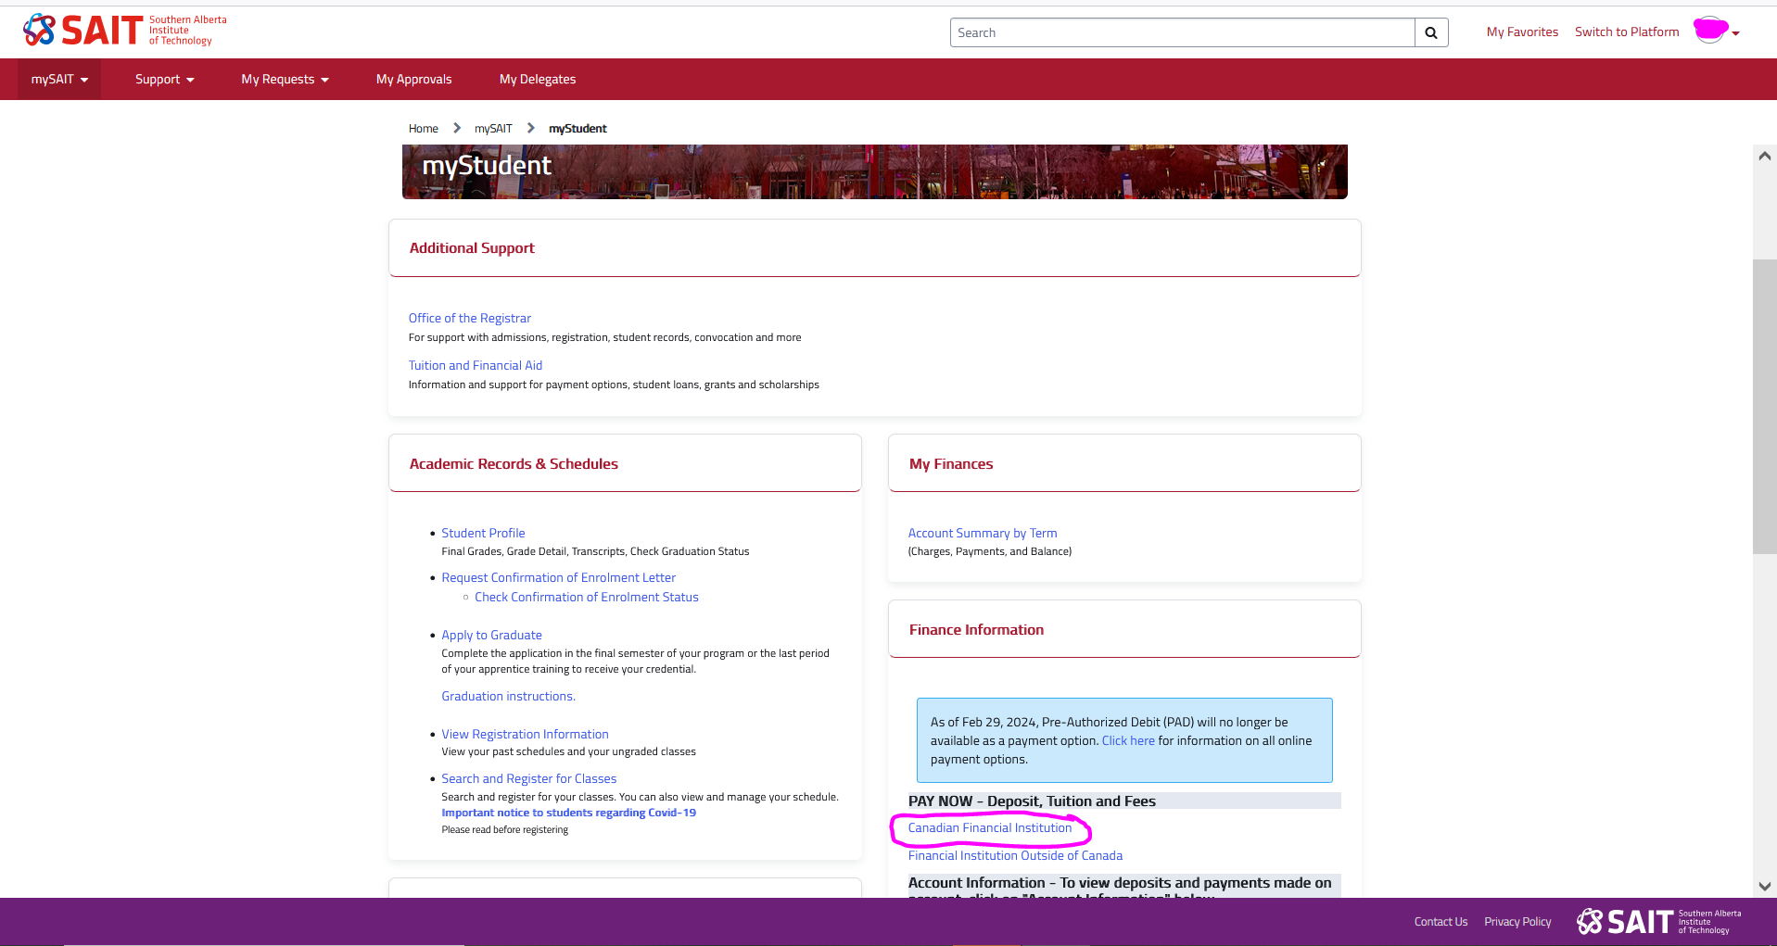Open Student Profile link
Image resolution: width=1777 pixels, height=946 pixels.
(483, 533)
